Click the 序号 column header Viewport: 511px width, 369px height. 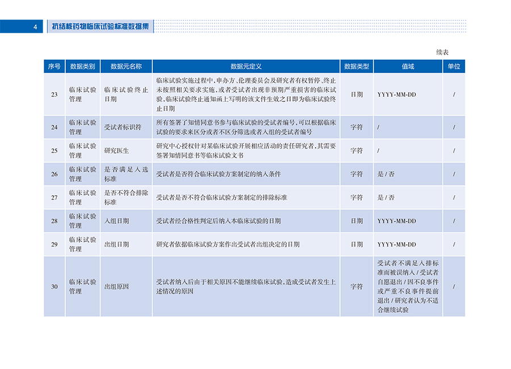click(x=55, y=66)
